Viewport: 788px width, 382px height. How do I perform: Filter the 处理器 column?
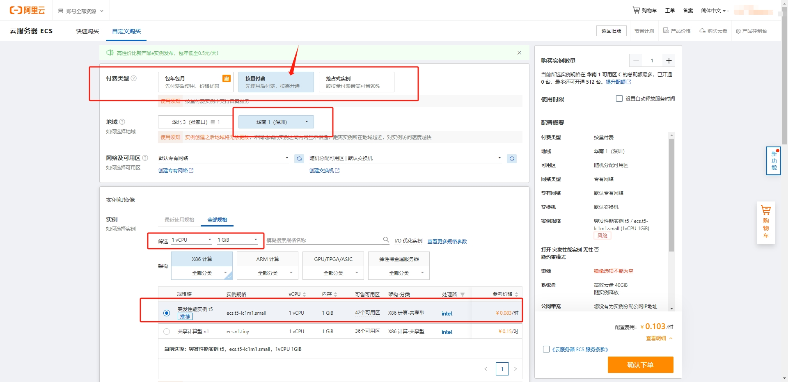pos(463,295)
